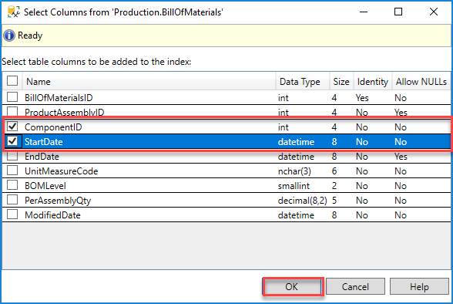Select the ModifiedDate row name
This screenshot has height=304, width=453.
point(52,215)
